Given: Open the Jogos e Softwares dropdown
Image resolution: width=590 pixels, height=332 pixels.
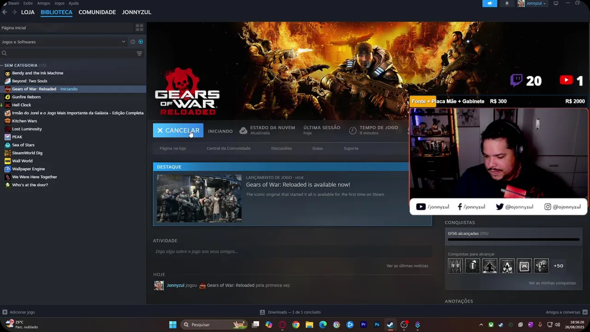Looking at the screenshot, I should [63, 42].
